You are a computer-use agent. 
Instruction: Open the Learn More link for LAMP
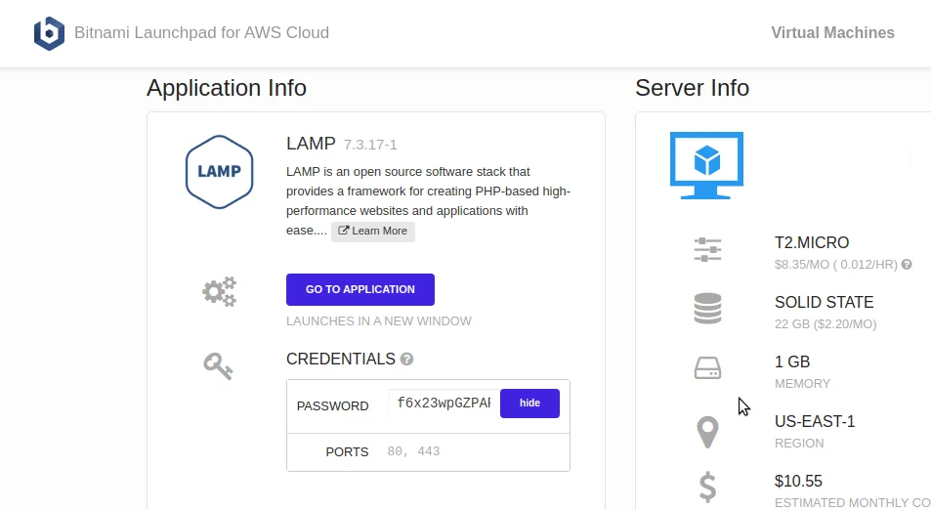coord(373,232)
